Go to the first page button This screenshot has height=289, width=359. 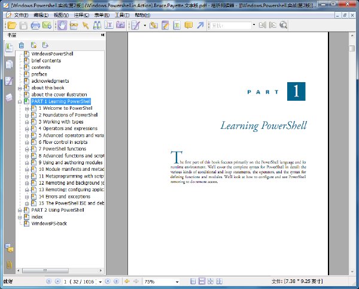pyautogui.click(x=49, y=281)
